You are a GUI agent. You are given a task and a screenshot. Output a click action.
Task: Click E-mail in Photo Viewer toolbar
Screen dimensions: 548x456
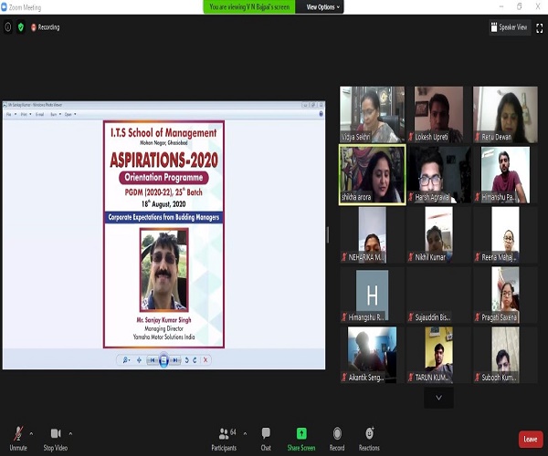(40, 114)
